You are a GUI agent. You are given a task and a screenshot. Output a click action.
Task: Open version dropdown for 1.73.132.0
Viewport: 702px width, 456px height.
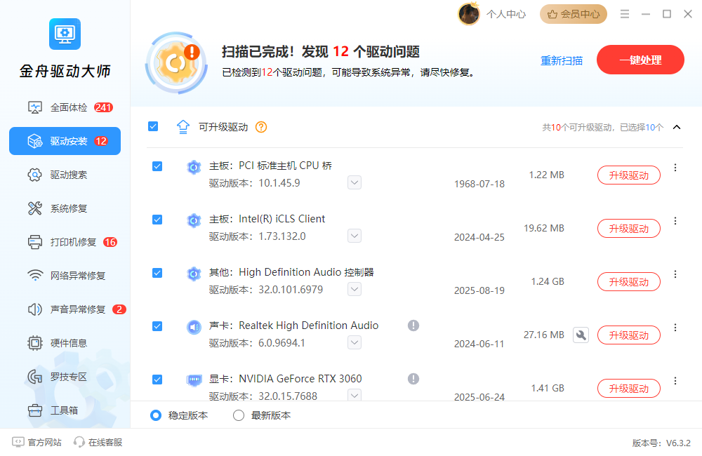(355, 236)
